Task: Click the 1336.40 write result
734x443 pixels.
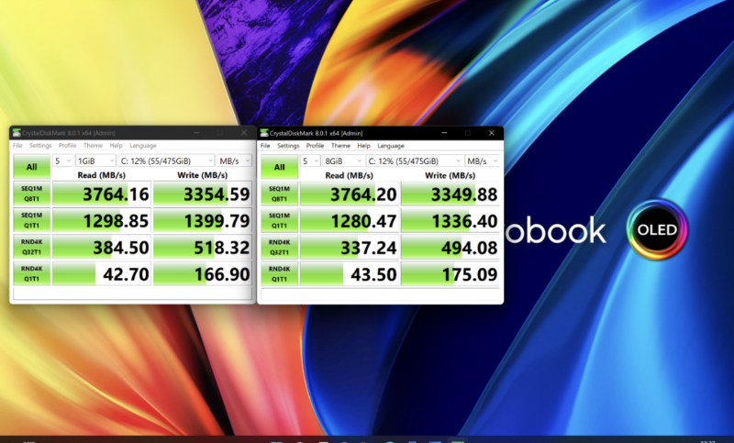Action: (x=450, y=220)
